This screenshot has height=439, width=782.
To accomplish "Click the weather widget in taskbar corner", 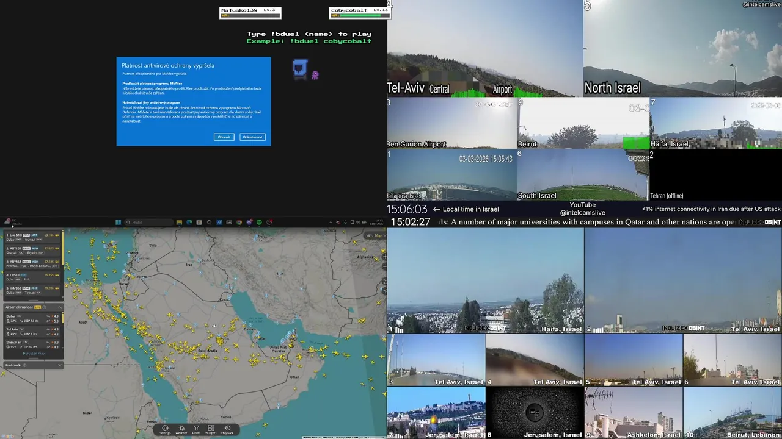I will (13, 222).
